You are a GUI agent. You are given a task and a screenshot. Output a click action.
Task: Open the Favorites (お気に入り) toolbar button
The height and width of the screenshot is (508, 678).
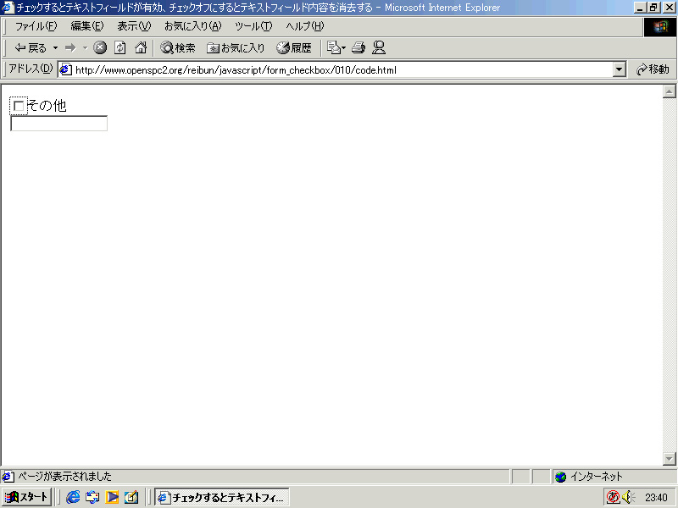point(236,48)
